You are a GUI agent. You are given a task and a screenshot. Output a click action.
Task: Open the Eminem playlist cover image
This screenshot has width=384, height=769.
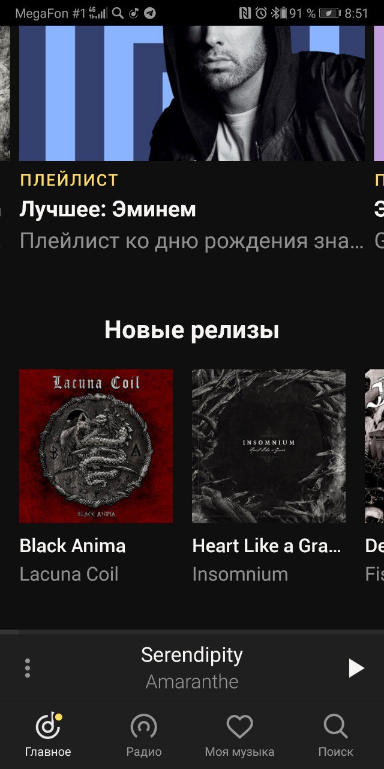coord(192,93)
